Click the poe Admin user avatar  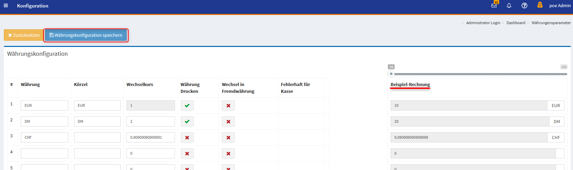point(540,5)
